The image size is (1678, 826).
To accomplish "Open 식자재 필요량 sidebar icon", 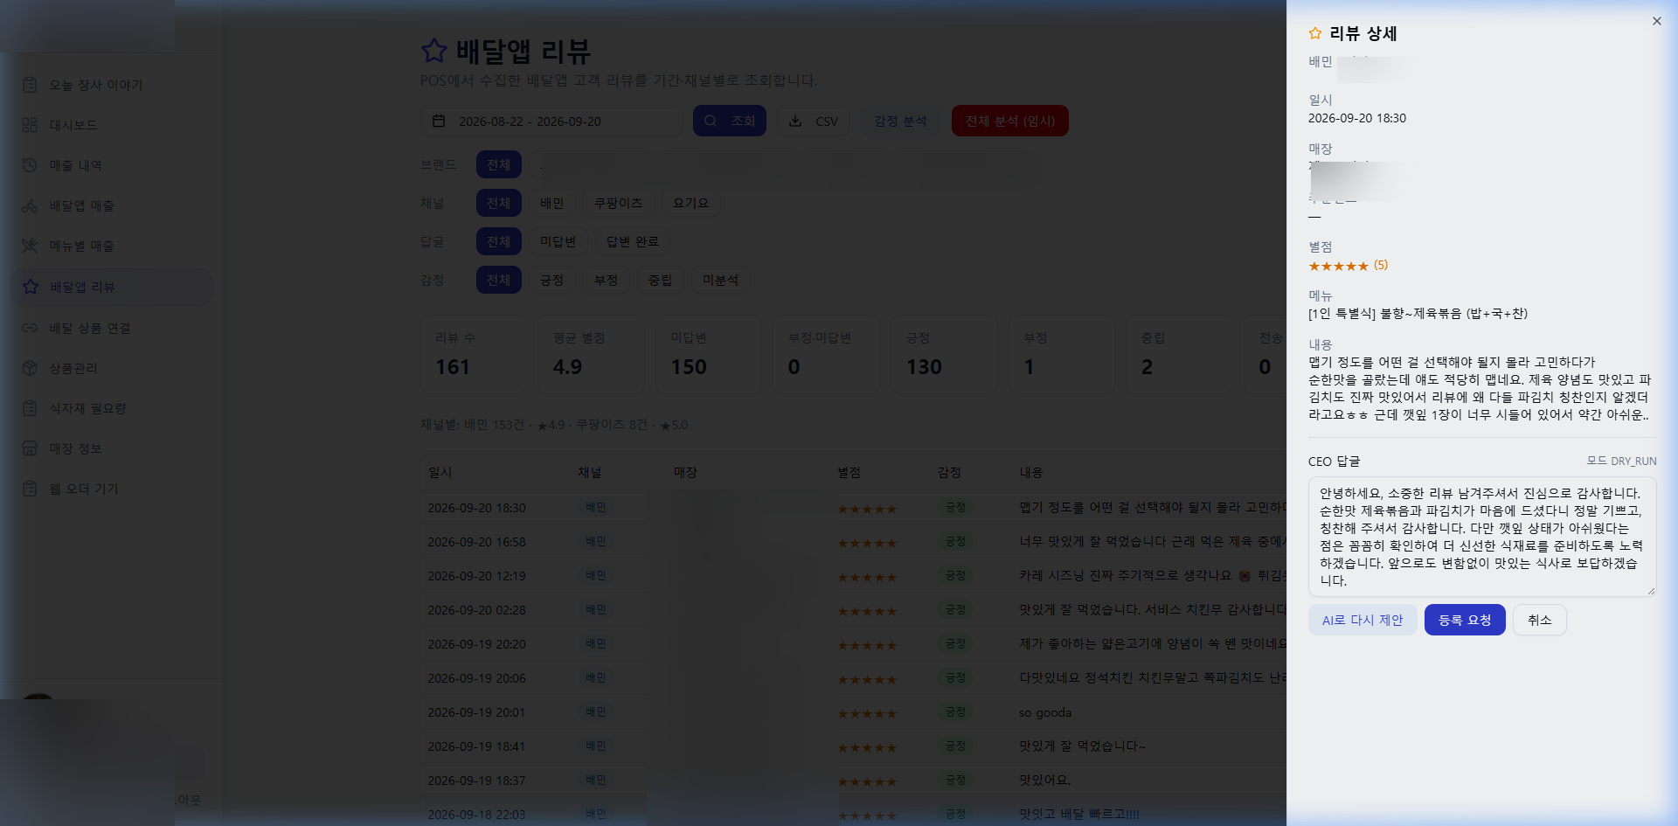I will (x=30, y=408).
